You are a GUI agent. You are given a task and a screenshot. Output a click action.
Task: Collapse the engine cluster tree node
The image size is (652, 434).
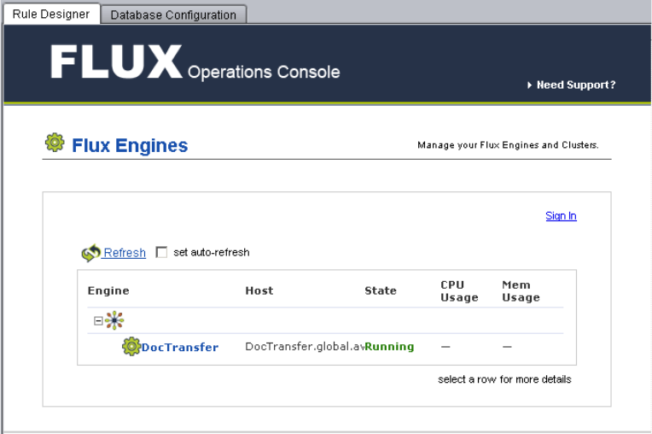pyautogui.click(x=99, y=321)
